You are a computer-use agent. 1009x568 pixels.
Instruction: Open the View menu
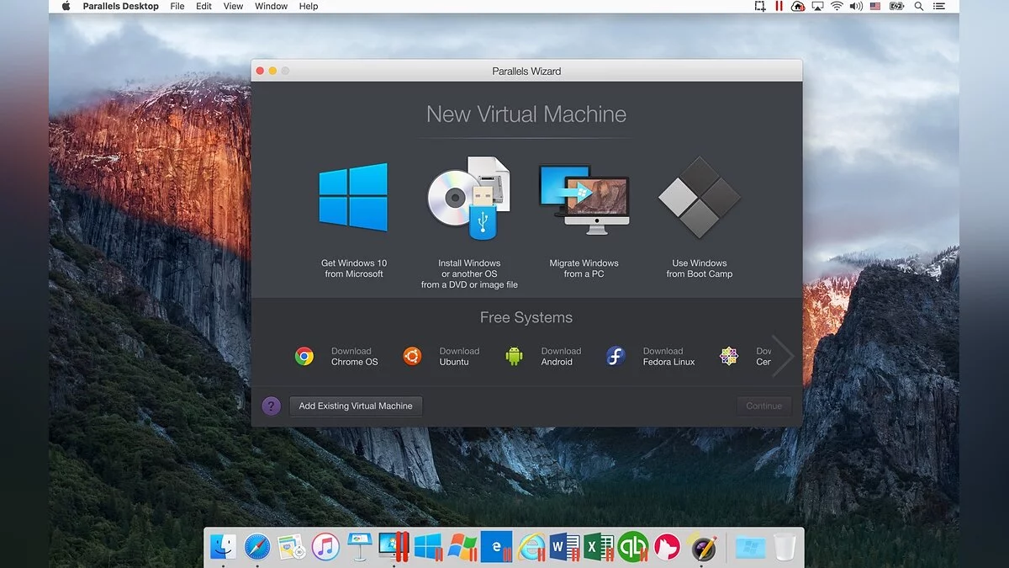233,6
